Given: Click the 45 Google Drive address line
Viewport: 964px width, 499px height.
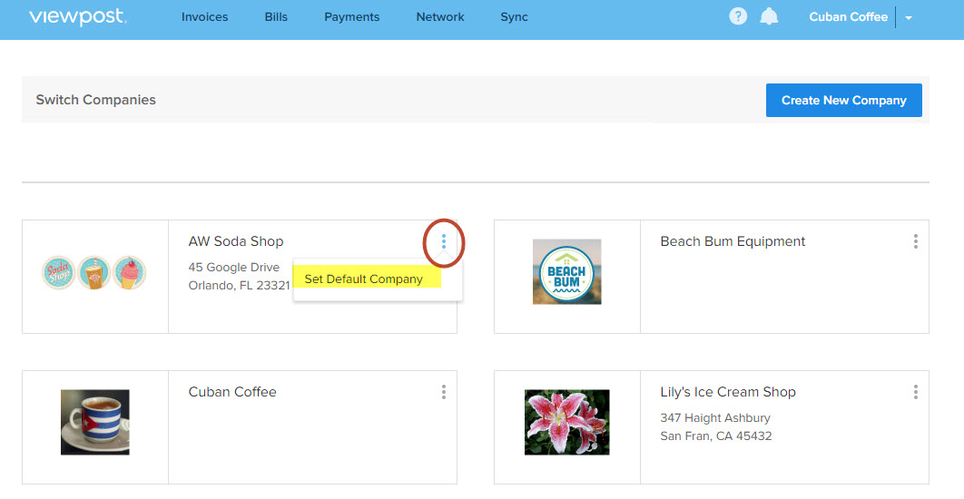Looking at the screenshot, I should 233,268.
